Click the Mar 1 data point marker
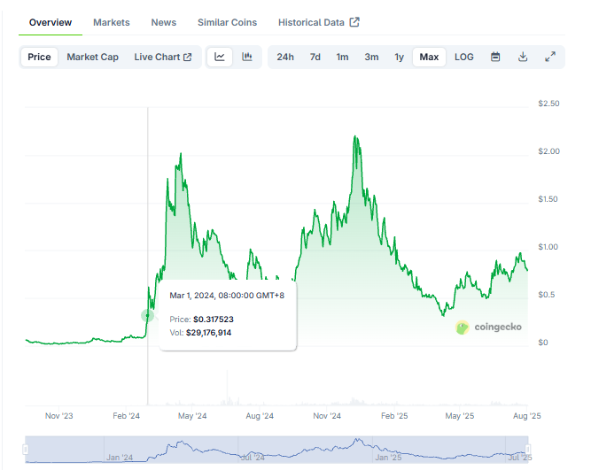Viewport: 591px width, 470px height. pos(148,315)
